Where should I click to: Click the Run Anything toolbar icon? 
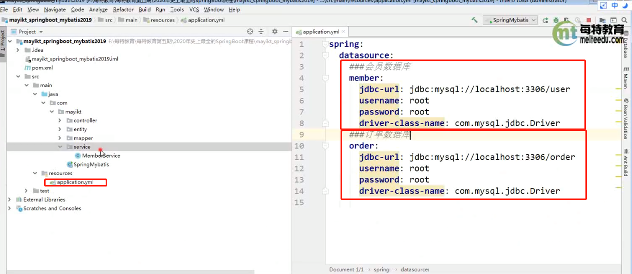tap(613, 20)
